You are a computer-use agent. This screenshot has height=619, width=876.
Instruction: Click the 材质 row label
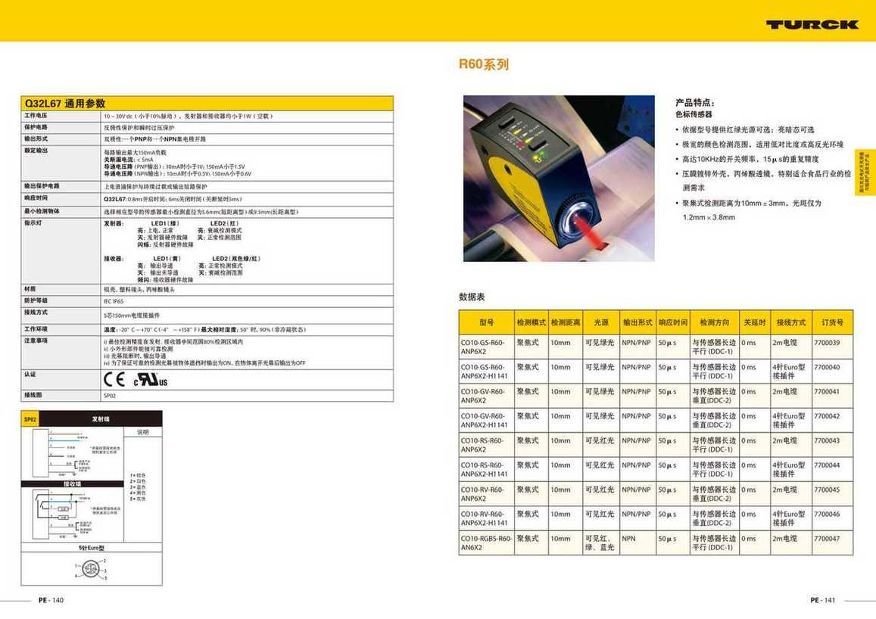pyautogui.click(x=30, y=289)
